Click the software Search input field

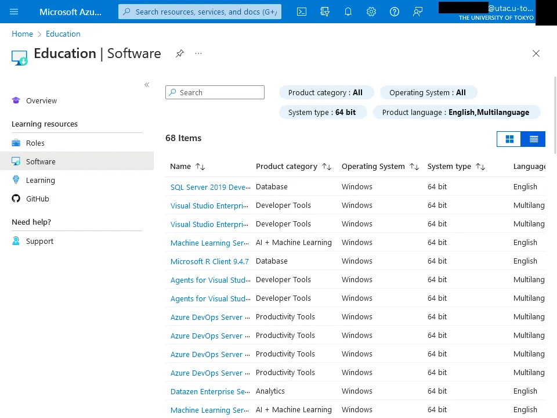click(x=219, y=92)
